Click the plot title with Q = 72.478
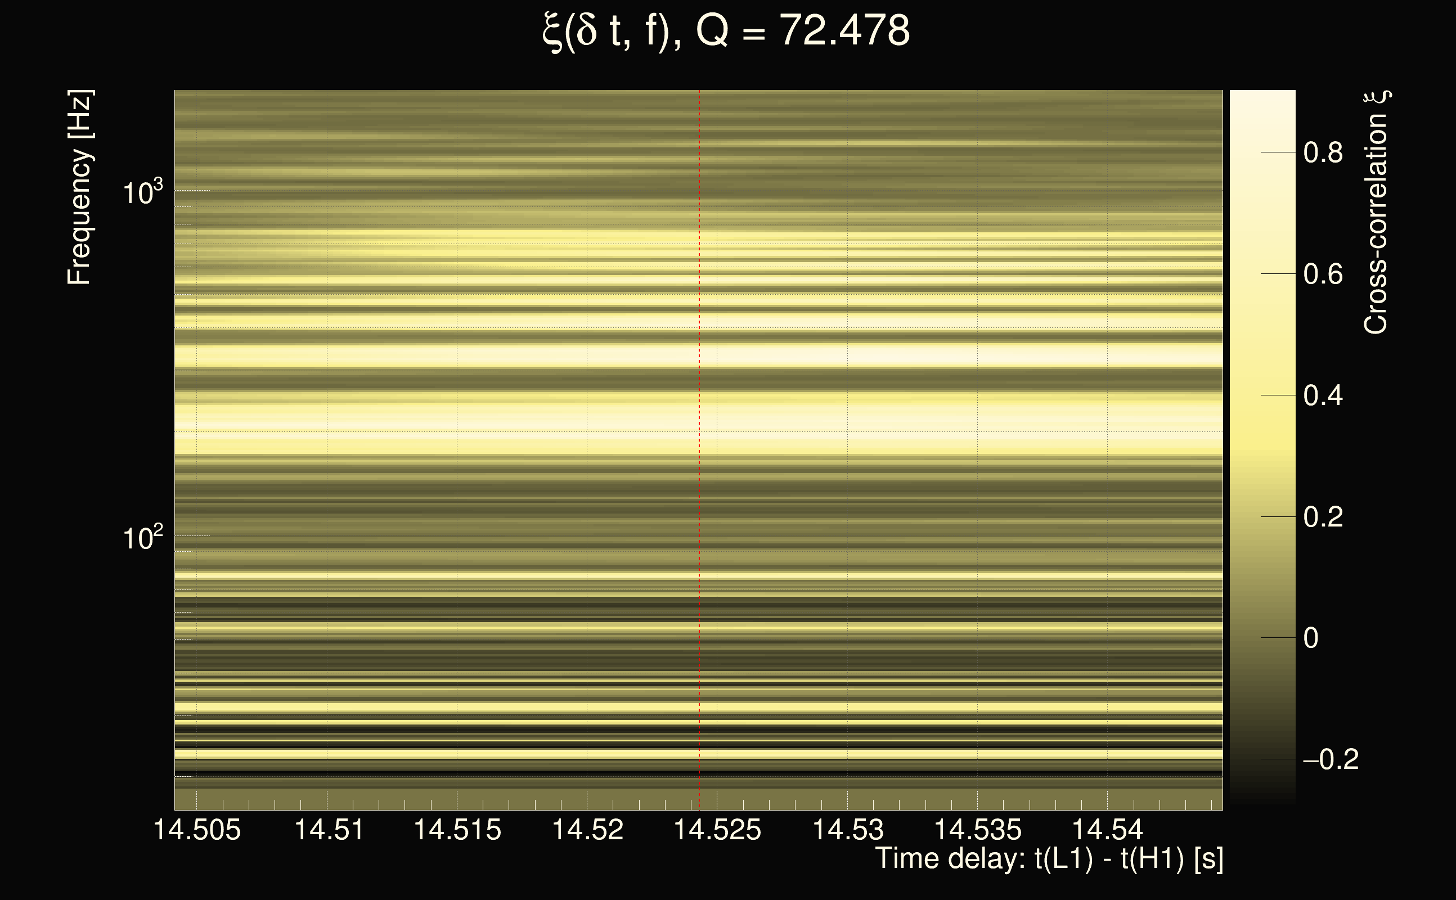Viewport: 1456px width, 900px height. tap(726, 31)
